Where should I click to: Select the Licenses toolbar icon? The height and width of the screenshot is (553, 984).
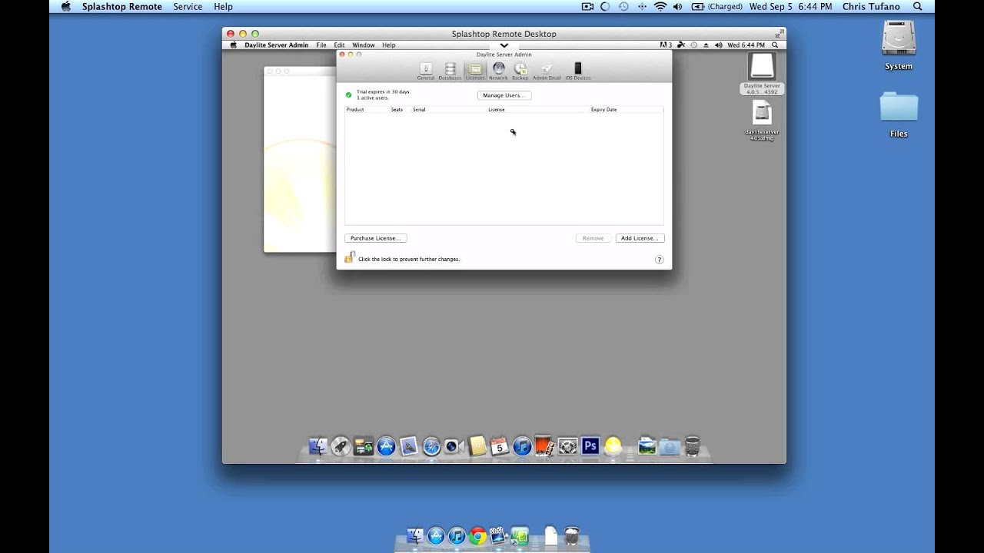pos(475,71)
